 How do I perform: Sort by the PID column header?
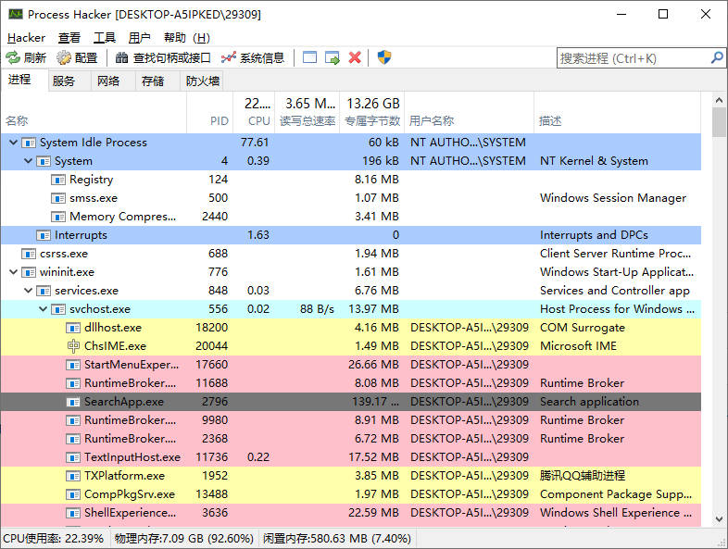point(219,120)
